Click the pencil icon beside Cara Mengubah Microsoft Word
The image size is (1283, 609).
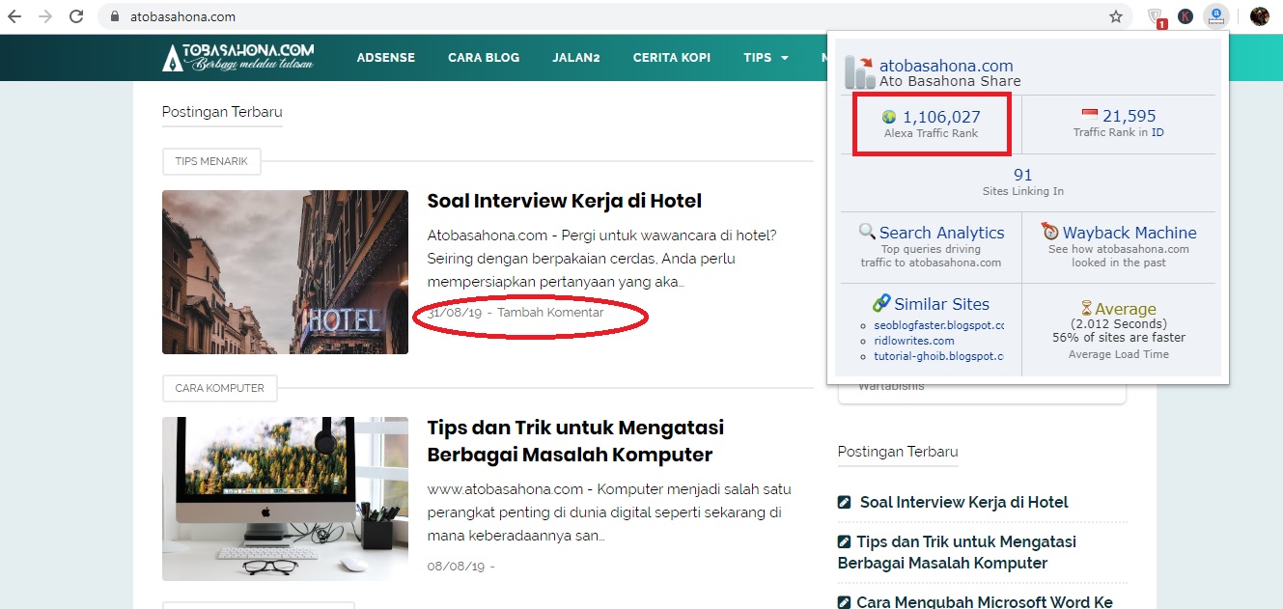point(845,602)
